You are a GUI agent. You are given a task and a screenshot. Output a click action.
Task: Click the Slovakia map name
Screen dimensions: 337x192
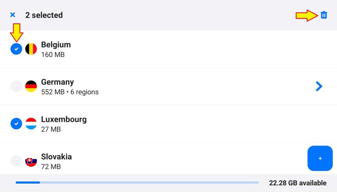[x=56, y=157]
